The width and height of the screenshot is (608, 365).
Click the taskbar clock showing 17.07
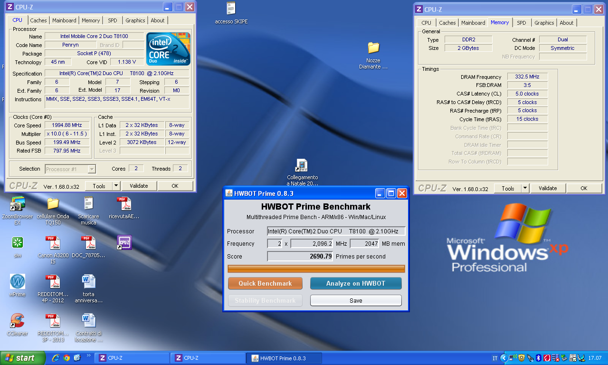595,358
